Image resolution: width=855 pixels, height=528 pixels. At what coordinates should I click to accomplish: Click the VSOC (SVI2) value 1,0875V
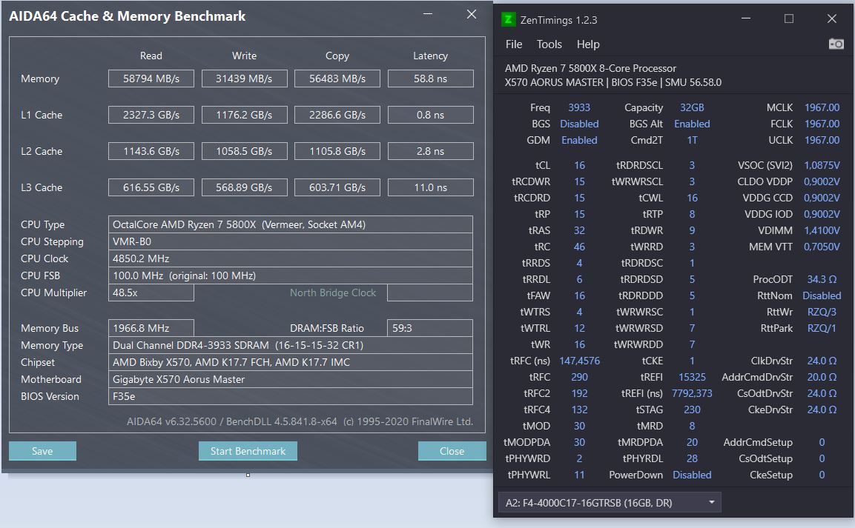(x=822, y=165)
